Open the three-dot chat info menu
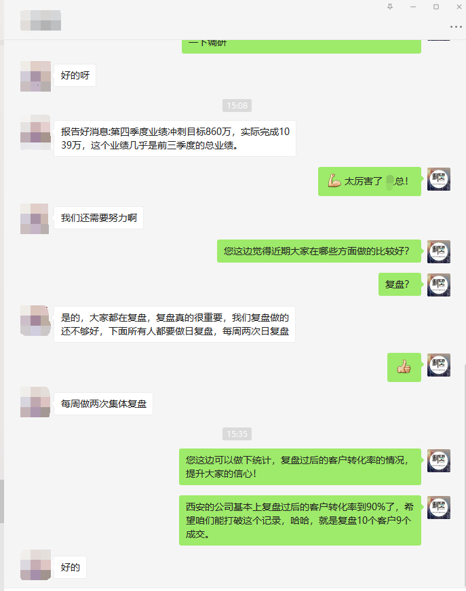 coord(456,26)
